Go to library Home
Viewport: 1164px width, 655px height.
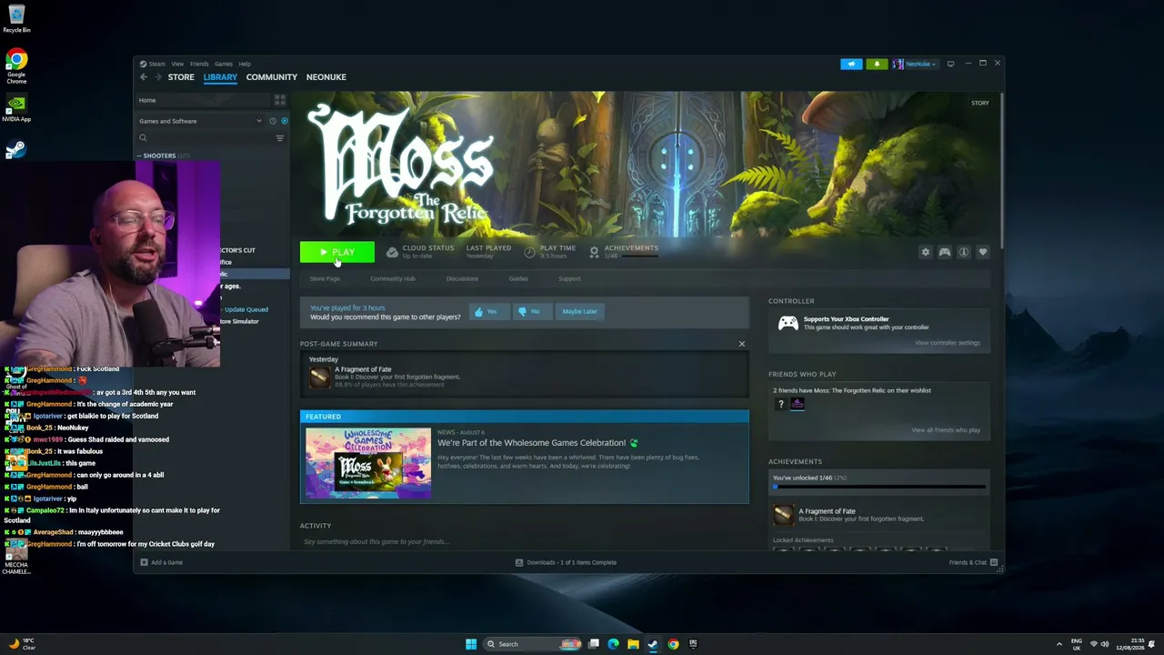[x=147, y=100]
